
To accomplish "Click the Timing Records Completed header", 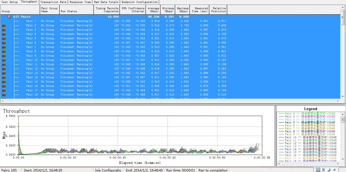I will [107, 10].
